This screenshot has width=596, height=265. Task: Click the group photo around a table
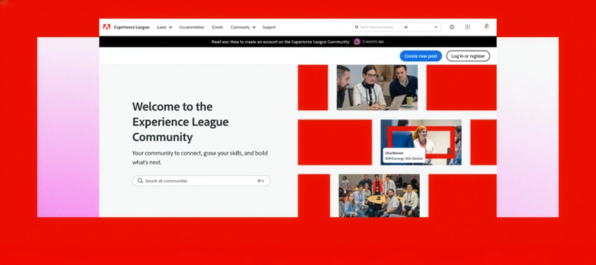[x=379, y=195]
